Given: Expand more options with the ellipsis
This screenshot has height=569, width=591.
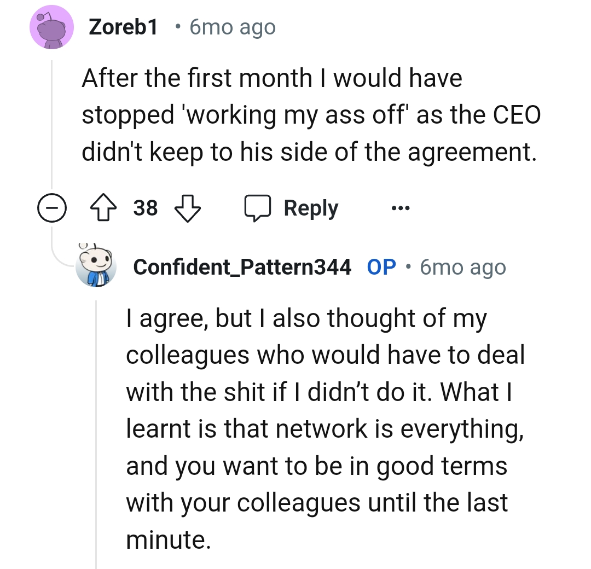Looking at the screenshot, I should (x=400, y=207).
